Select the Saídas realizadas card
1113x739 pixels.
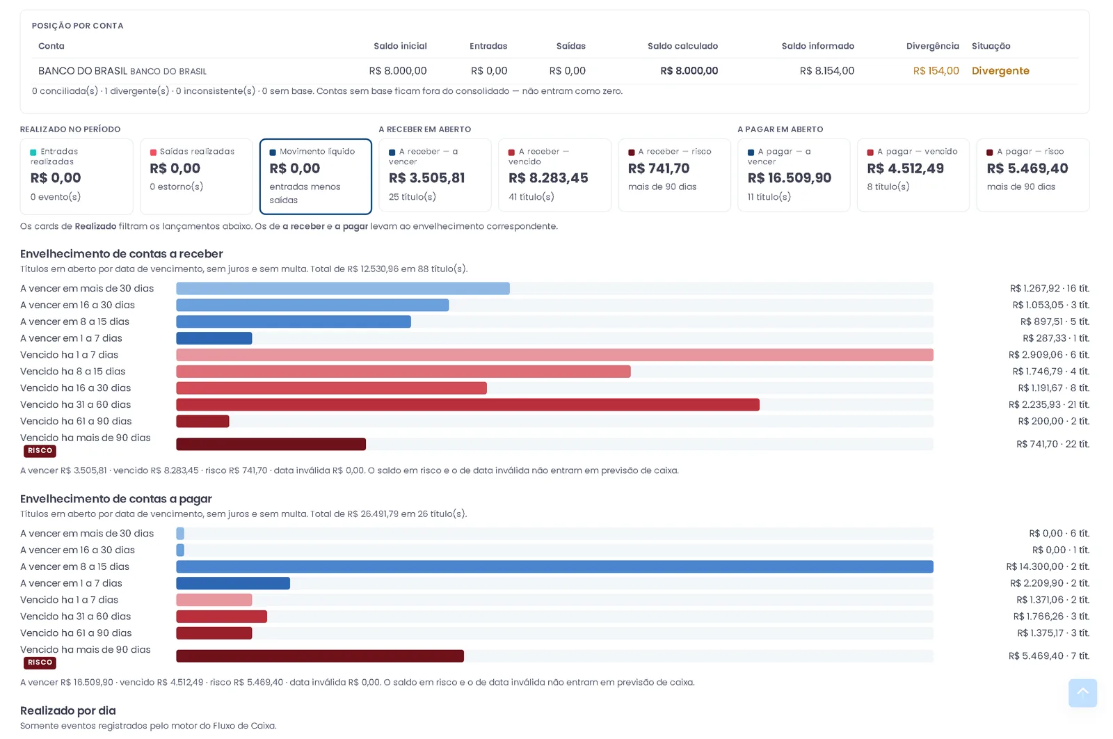(196, 177)
